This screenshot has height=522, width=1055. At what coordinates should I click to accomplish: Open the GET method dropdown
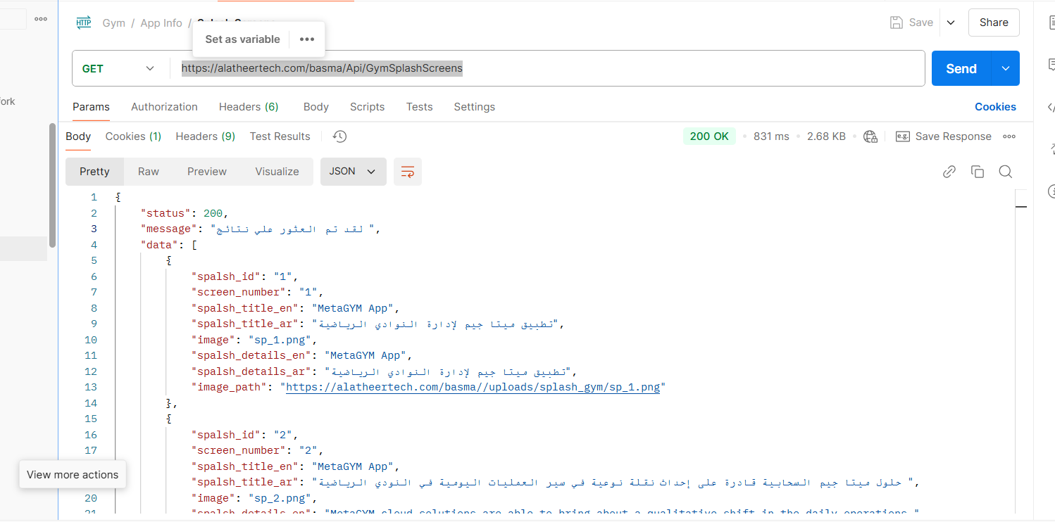pyautogui.click(x=118, y=68)
